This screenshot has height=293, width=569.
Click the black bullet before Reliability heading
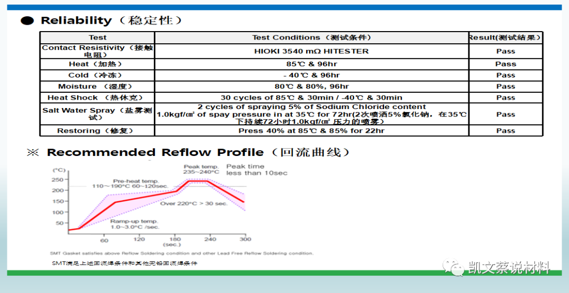click(x=27, y=21)
